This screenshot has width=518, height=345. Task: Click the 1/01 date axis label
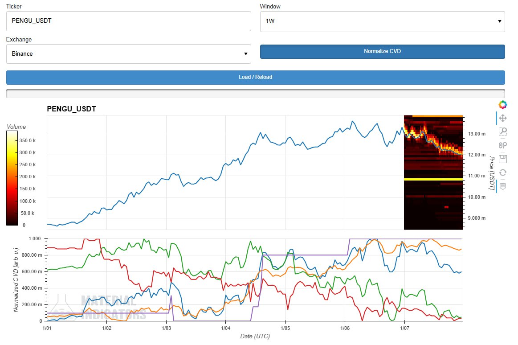(x=47, y=328)
